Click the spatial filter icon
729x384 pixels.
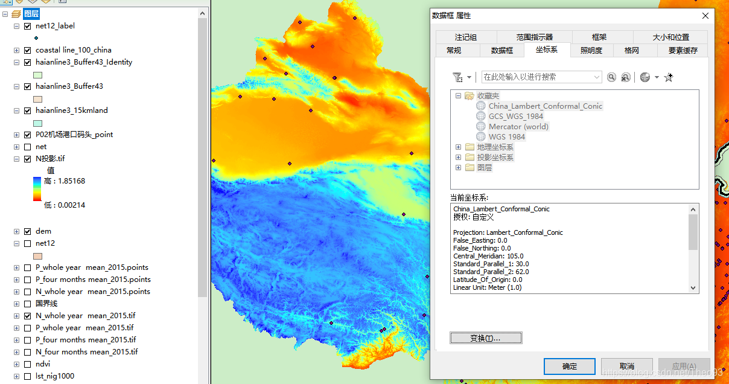point(457,77)
